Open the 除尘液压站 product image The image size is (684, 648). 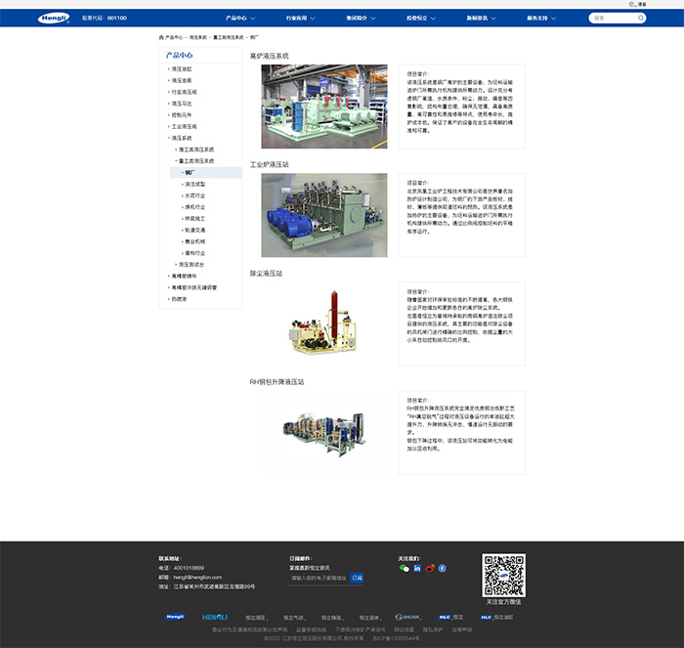(x=324, y=324)
